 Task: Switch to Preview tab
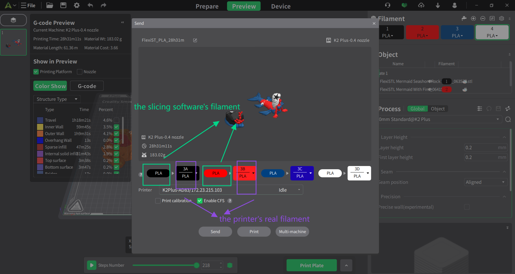click(x=244, y=6)
